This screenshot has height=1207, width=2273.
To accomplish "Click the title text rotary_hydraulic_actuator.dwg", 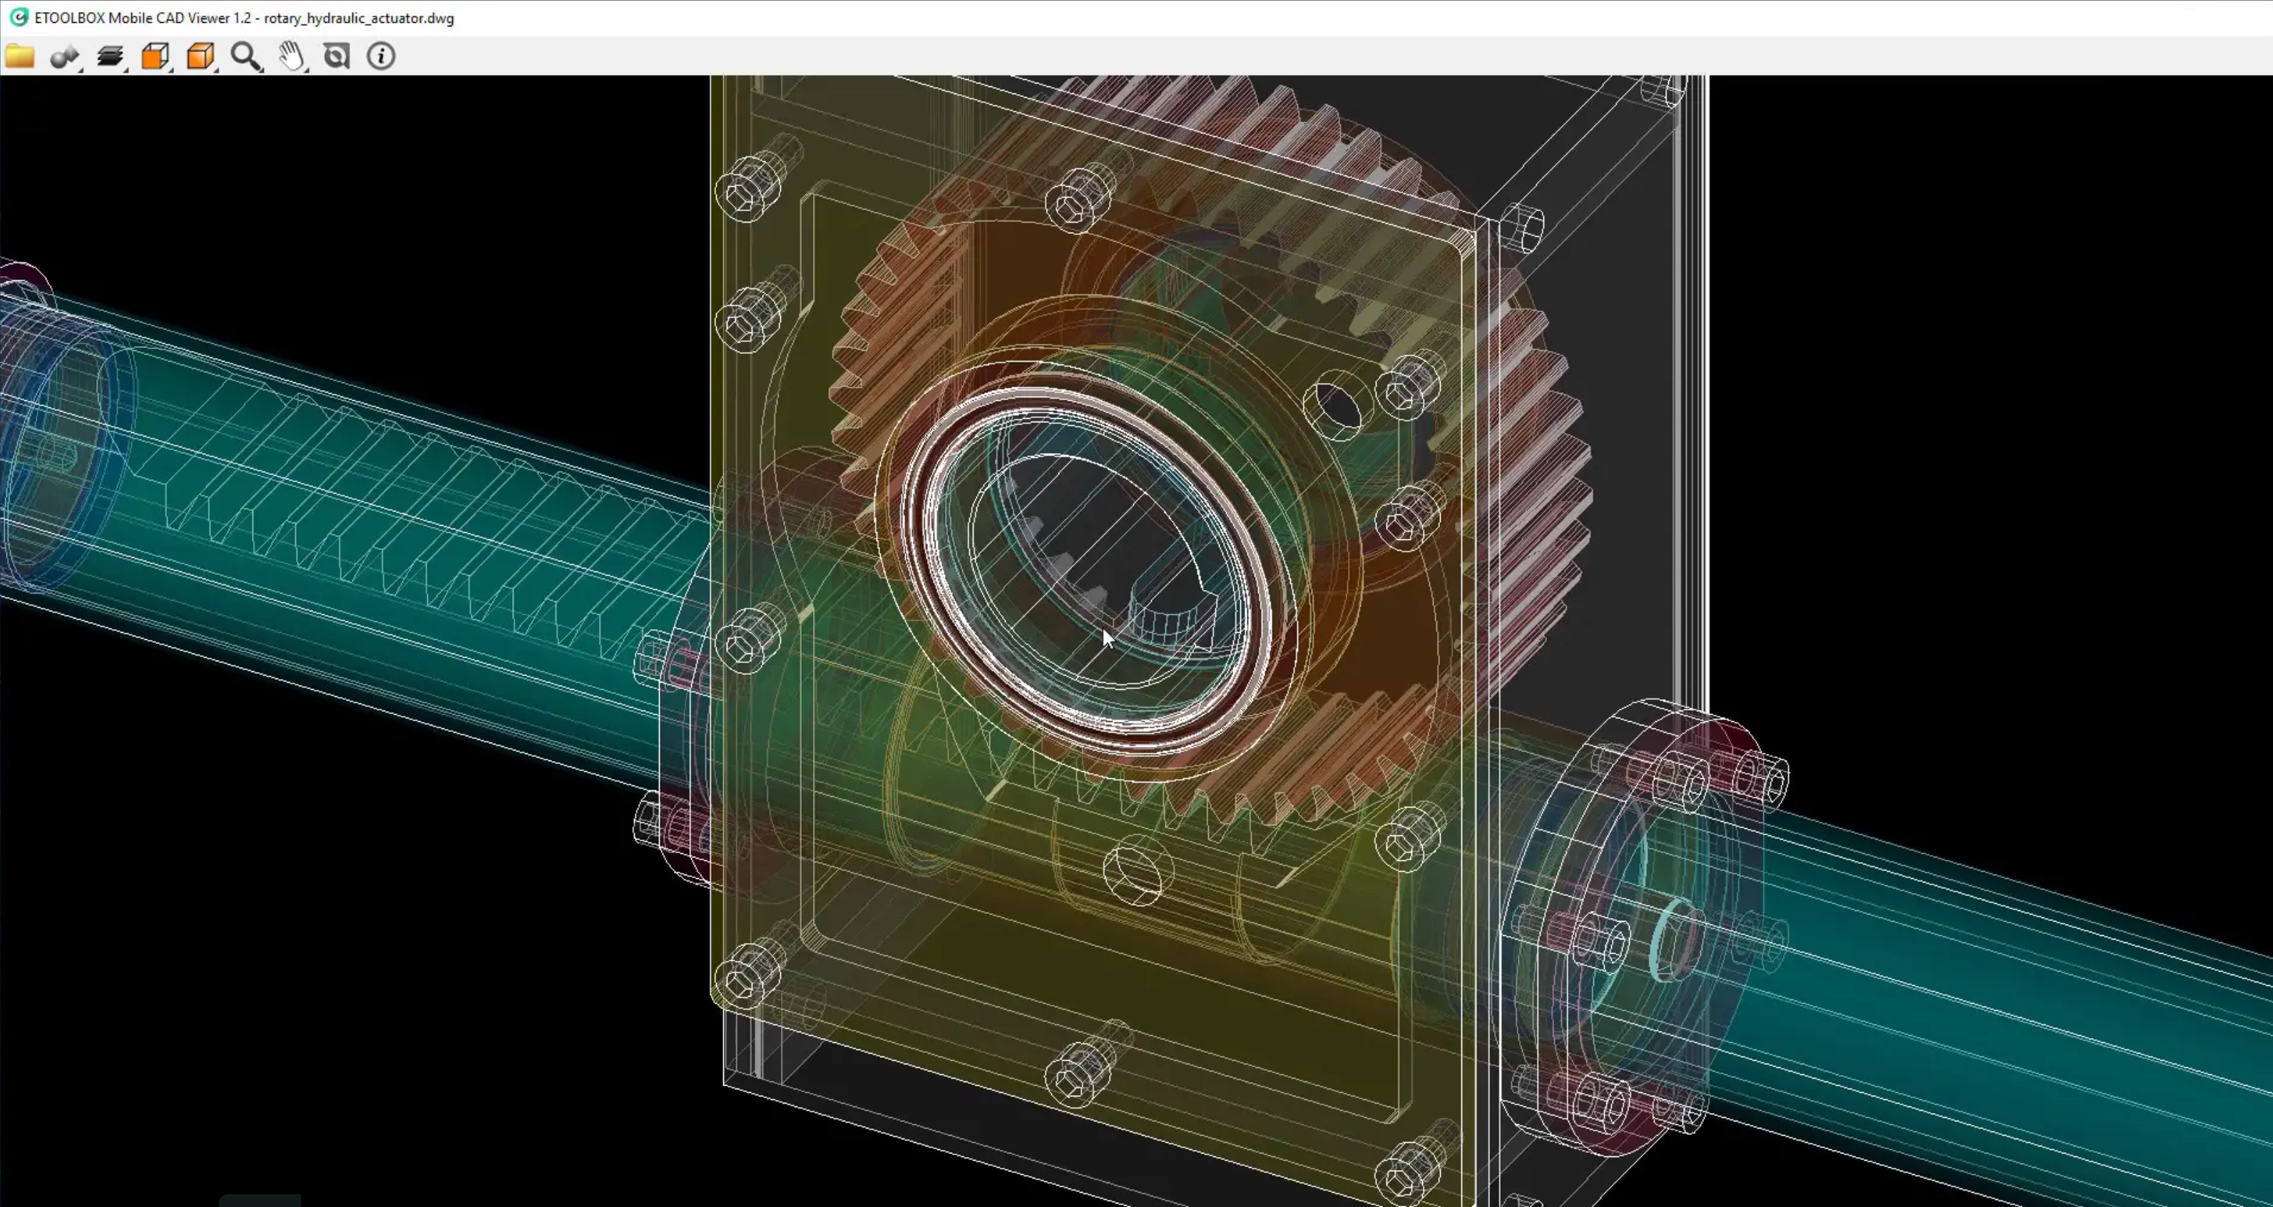I will coord(358,18).
